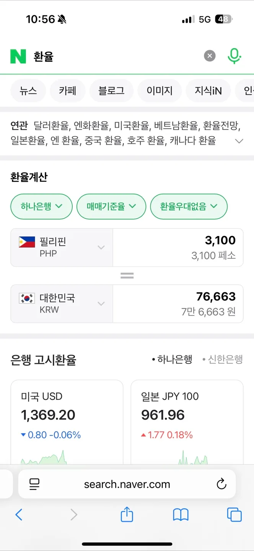Viewport: 254px width, 551px height.
Task: Open the 하나은행 bank dropdown
Action: 41,207
